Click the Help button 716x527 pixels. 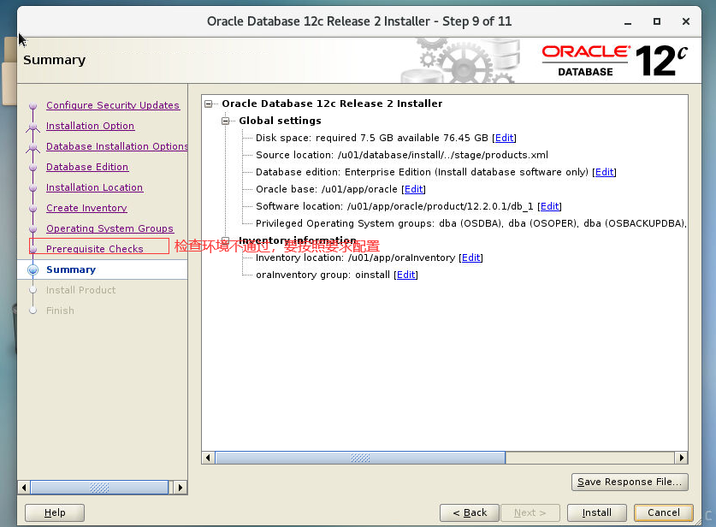pyautogui.click(x=55, y=512)
